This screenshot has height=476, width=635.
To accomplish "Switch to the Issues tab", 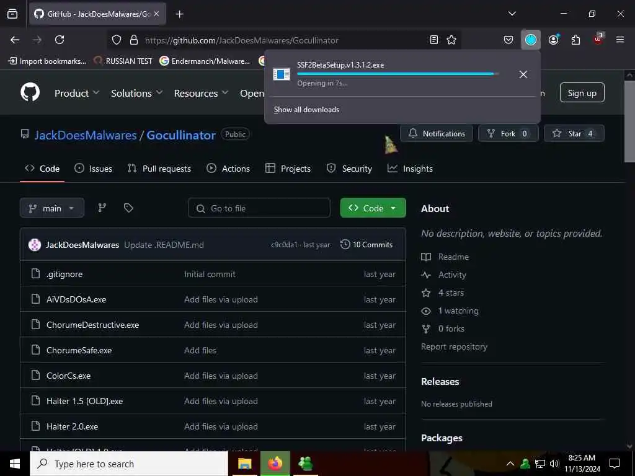I will (x=94, y=169).
